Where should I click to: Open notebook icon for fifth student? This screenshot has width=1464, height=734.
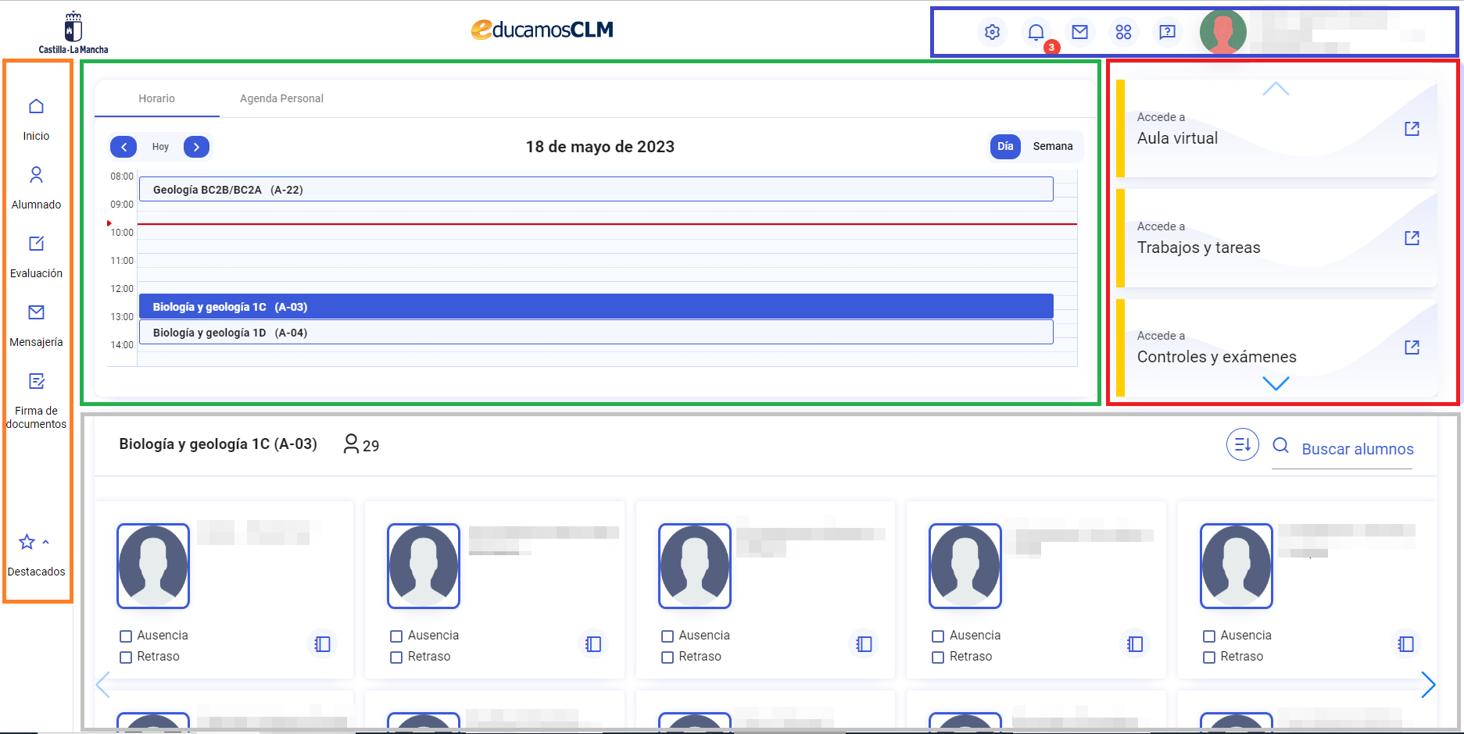tap(1405, 644)
